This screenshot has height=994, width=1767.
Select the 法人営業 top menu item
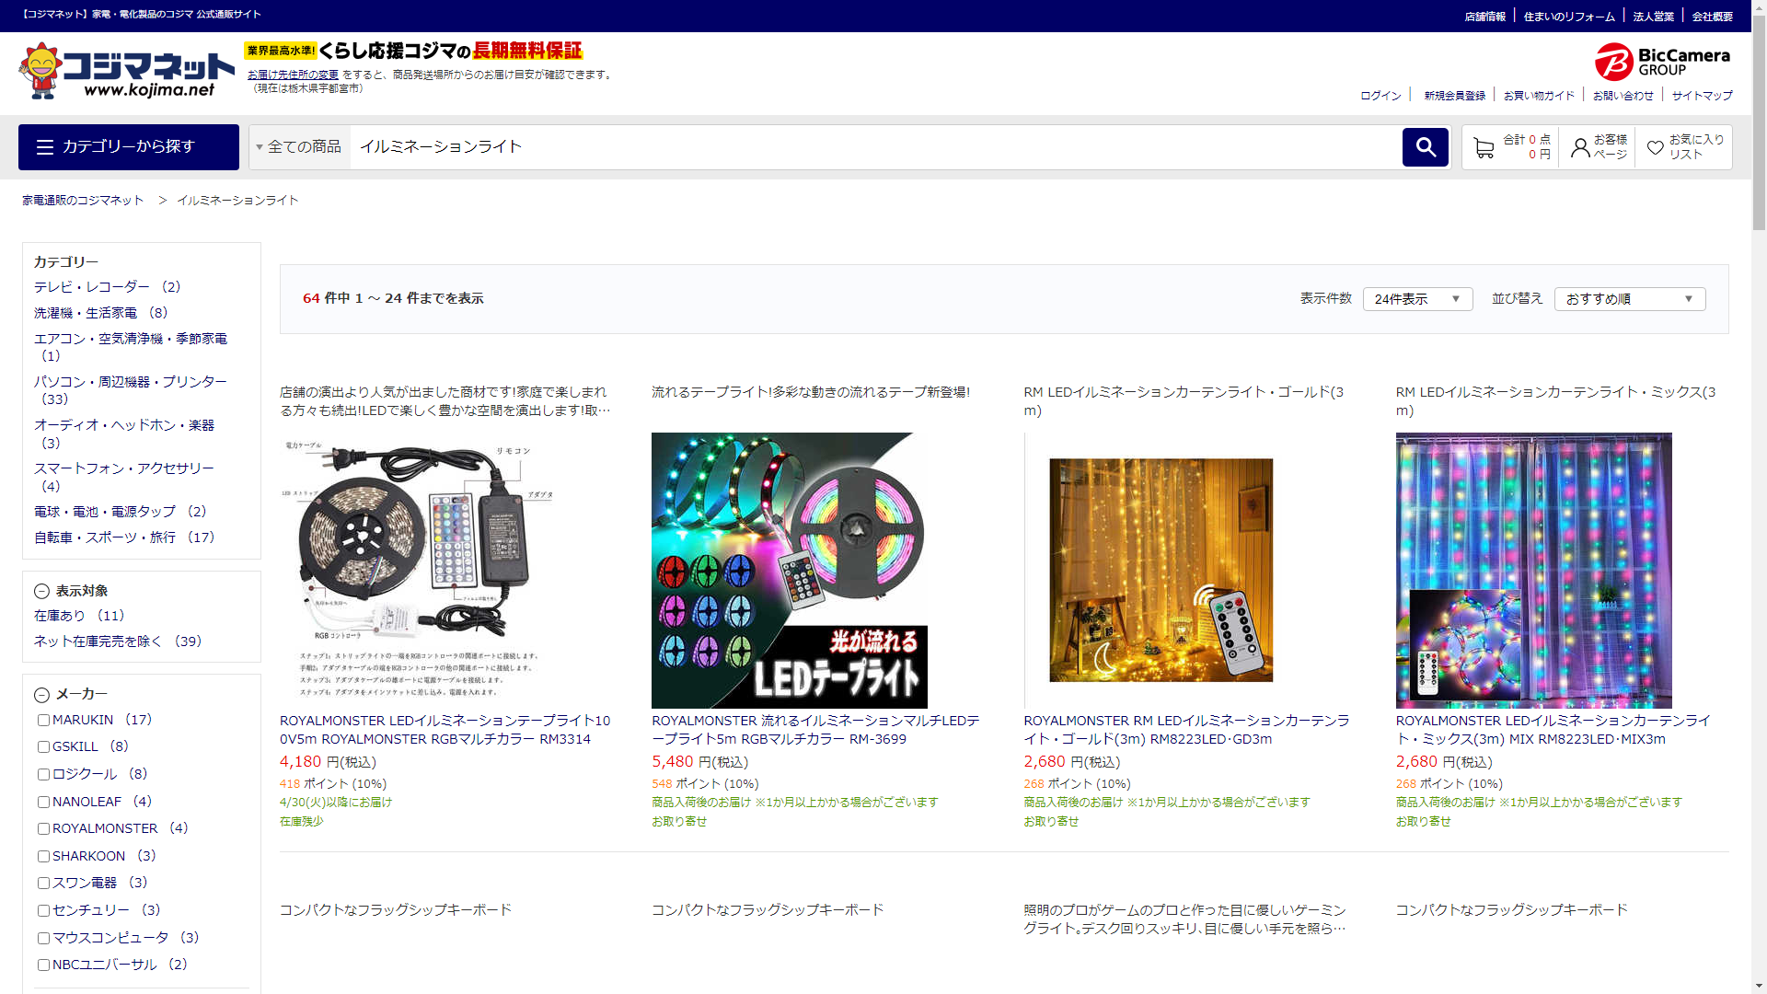tap(1653, 17)
